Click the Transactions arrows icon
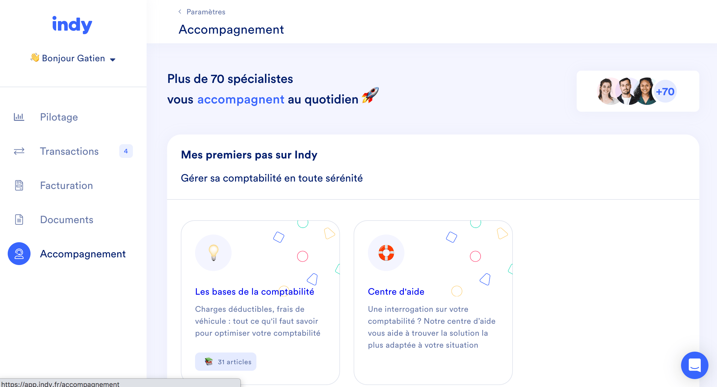Image resolution: width=717 pixels, height=387 pixels. [x=19, y=151]
